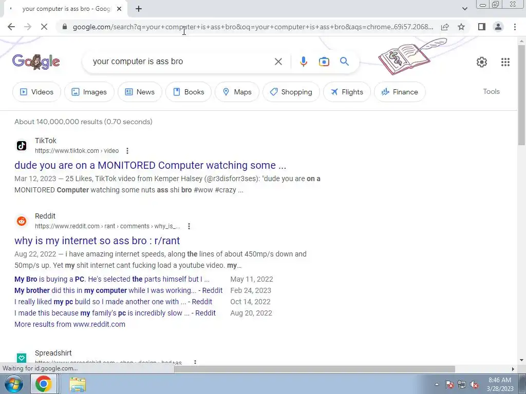Click Chrome in the taskbar

(x=44, y=384)
